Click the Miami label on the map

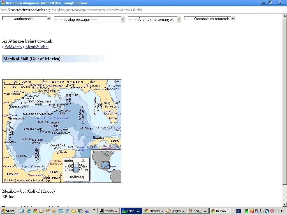pos(111,118)
